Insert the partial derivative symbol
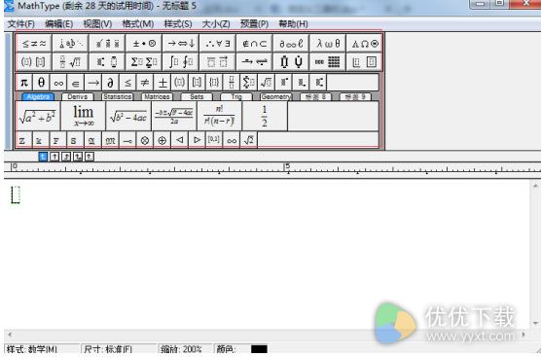Viewport: 541px width, 357px height. tap(110, 83)
